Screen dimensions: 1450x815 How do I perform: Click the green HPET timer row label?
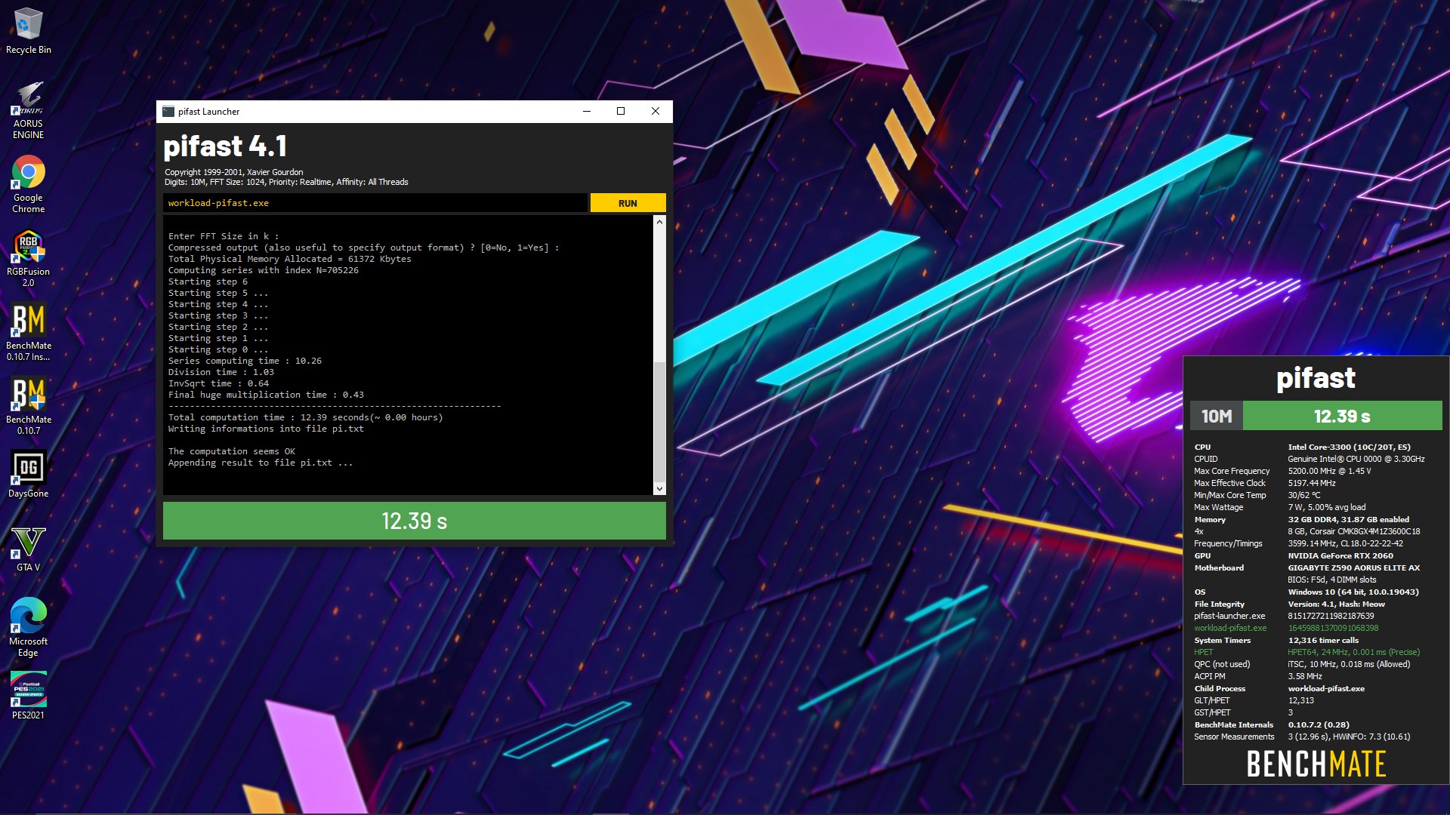pos(1203,652)
